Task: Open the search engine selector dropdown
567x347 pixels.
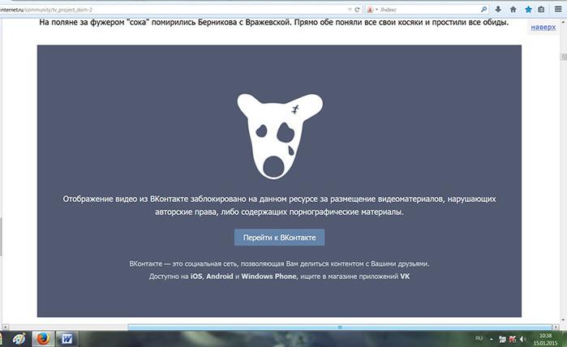Action: [372, 10]
